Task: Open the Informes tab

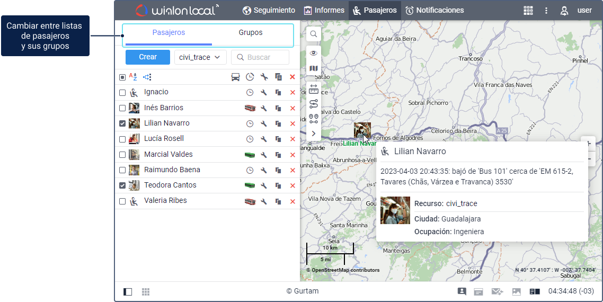Action: click(324, 11)
